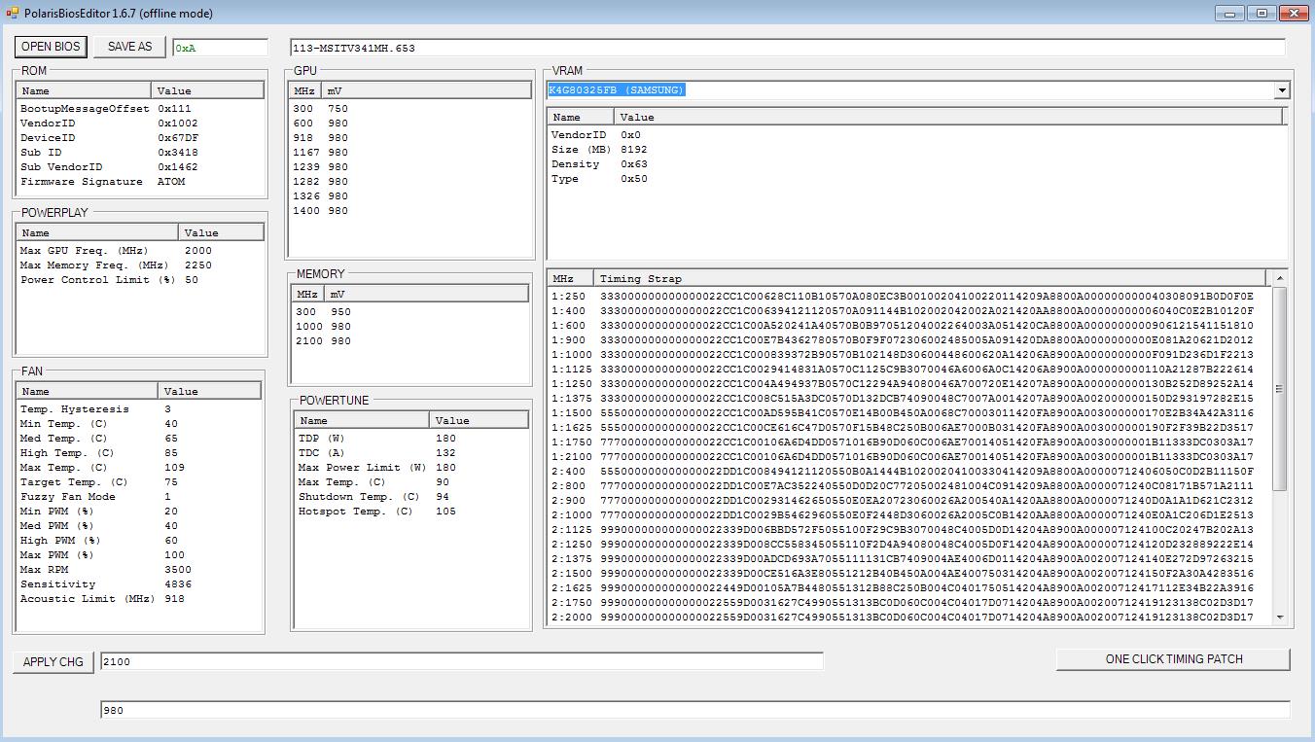The image size is (1315, 742).
Task: Click the 113-MSITV341MH.653 BIOS name field
Action: click(x=788, y=48)
